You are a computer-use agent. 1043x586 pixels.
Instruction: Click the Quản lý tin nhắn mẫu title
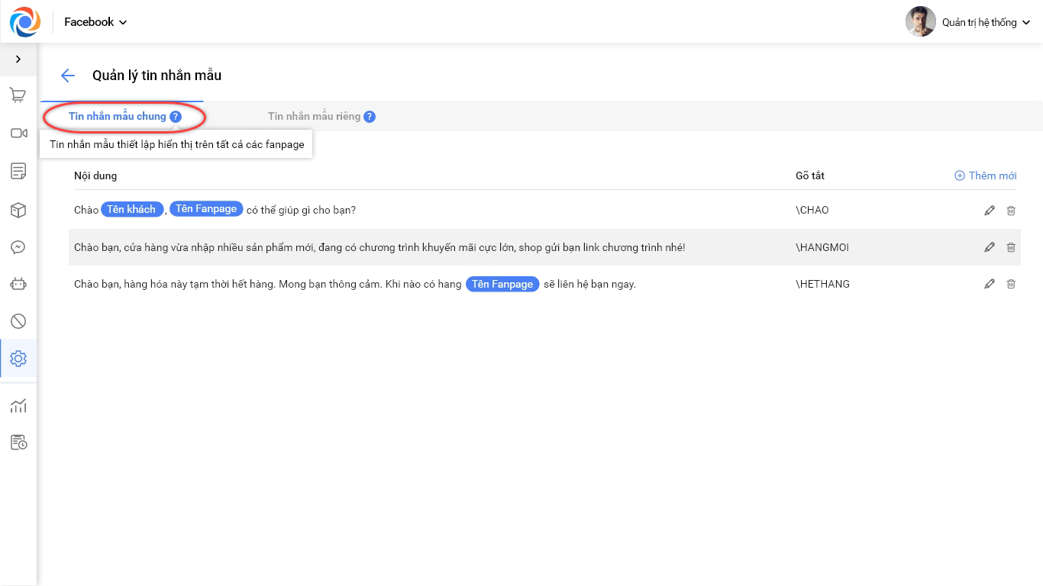pos(157,76)
